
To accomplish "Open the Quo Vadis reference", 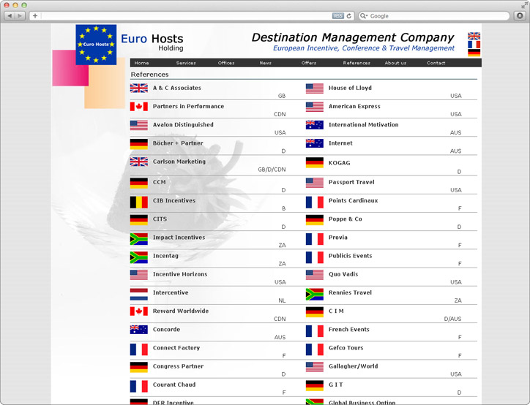I will (343, 274).
